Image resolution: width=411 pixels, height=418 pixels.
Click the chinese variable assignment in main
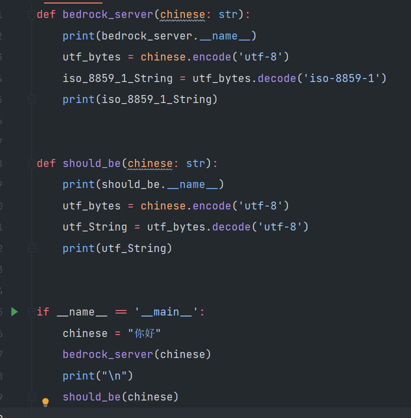[x=85, y=333]
